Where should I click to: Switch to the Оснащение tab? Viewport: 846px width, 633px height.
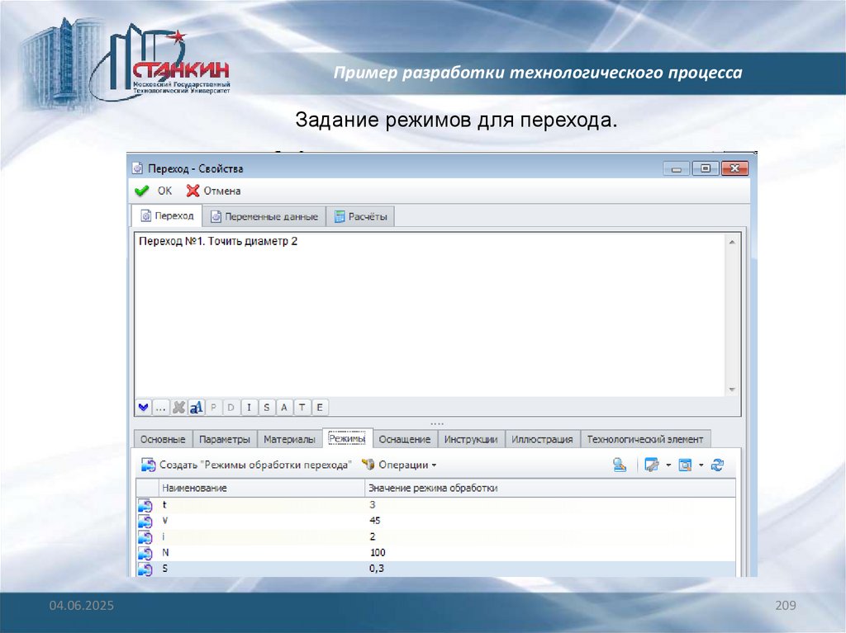[405, 439]
